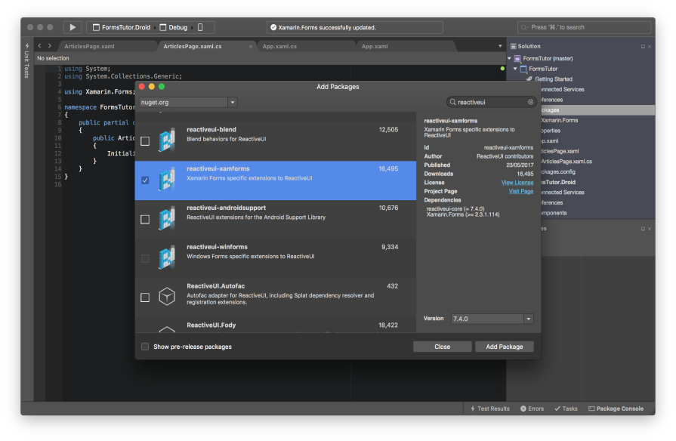
Task: Click the reactiveui-xamforms blue package icon
Action: [x=166, y=180]
